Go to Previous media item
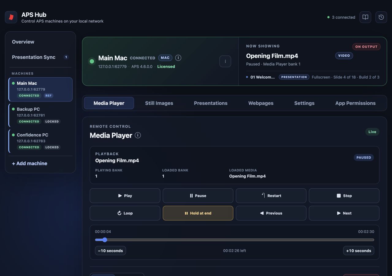This screenshot has width=392, height=276. coord(271,213)
